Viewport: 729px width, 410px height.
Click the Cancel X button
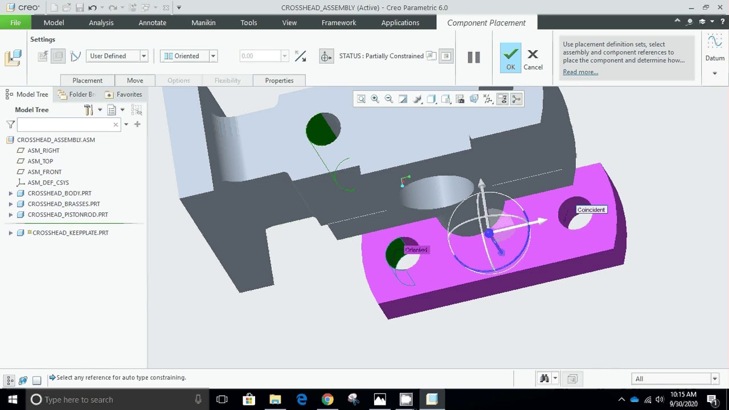tap(533, 59)
